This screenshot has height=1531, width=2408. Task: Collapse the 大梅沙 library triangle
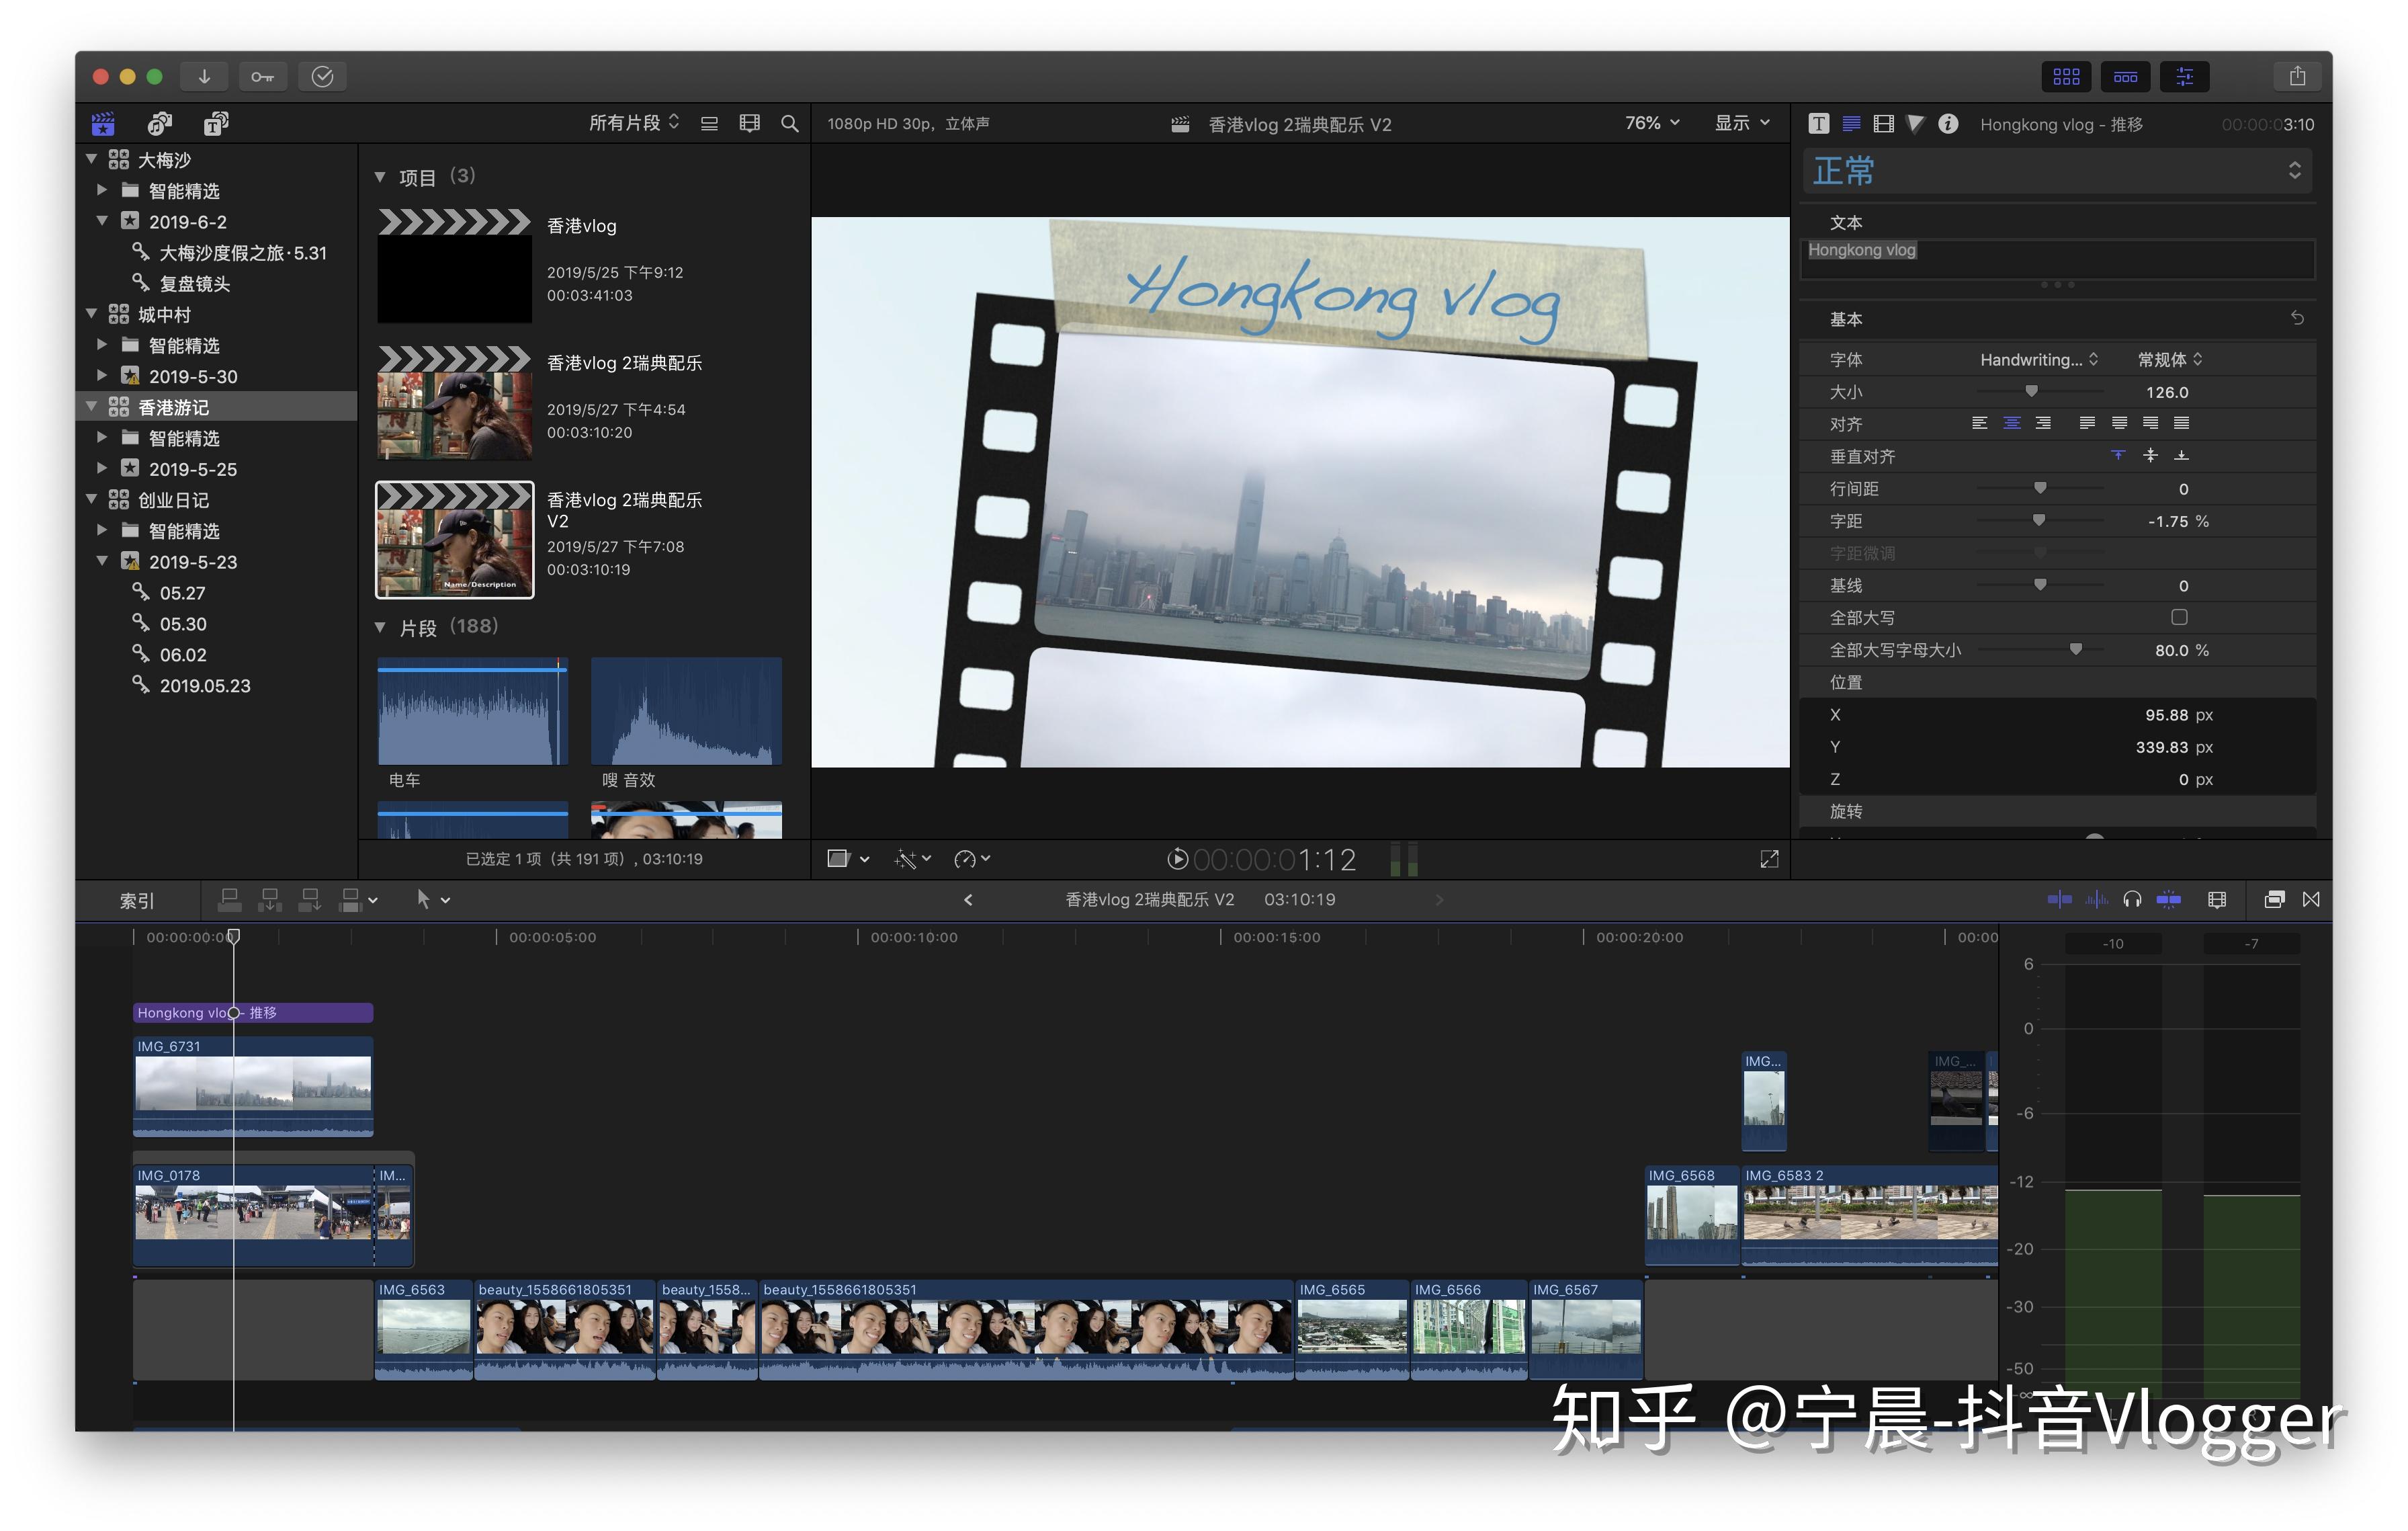pos(92,158)
